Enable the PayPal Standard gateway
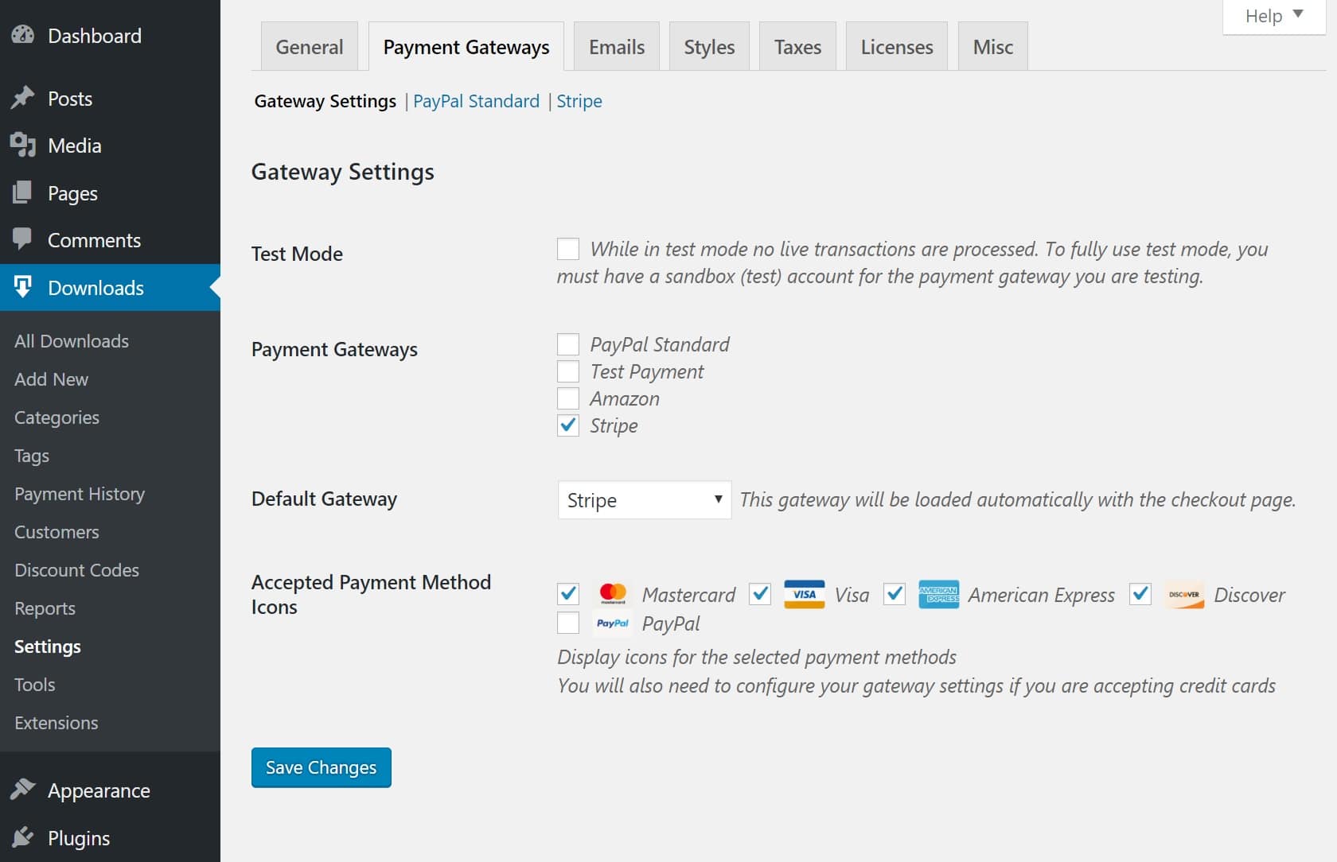 click(x=568, y=344)
